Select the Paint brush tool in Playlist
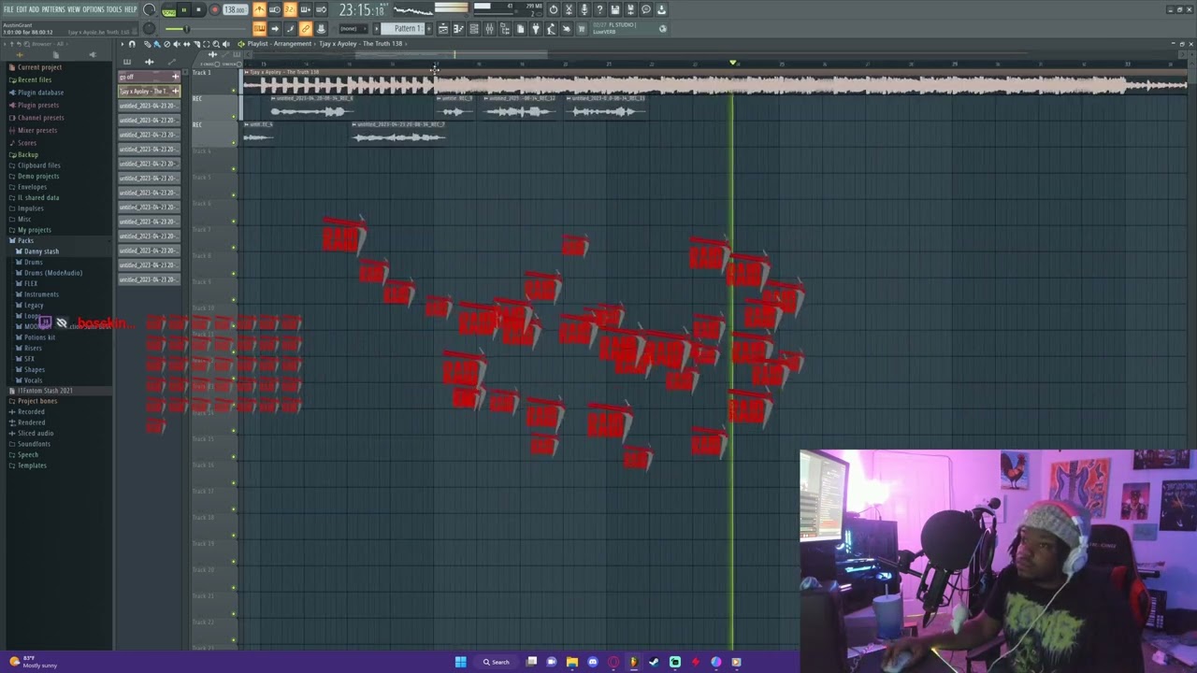Image resolution: width=1197 pixels, height=673 pixels. click(x=156, y=44)
